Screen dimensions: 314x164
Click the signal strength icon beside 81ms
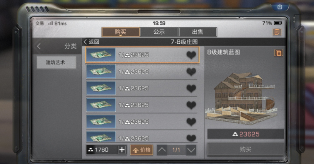click(50, 23)
